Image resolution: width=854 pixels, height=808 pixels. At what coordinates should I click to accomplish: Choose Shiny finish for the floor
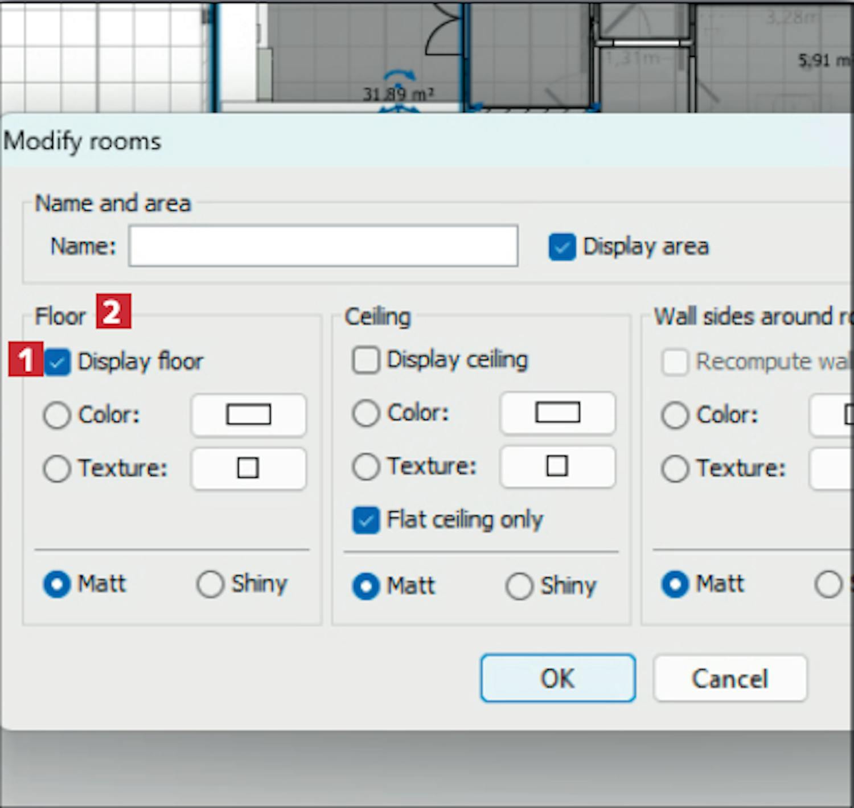pyautogui.click(x=210, y=584)
